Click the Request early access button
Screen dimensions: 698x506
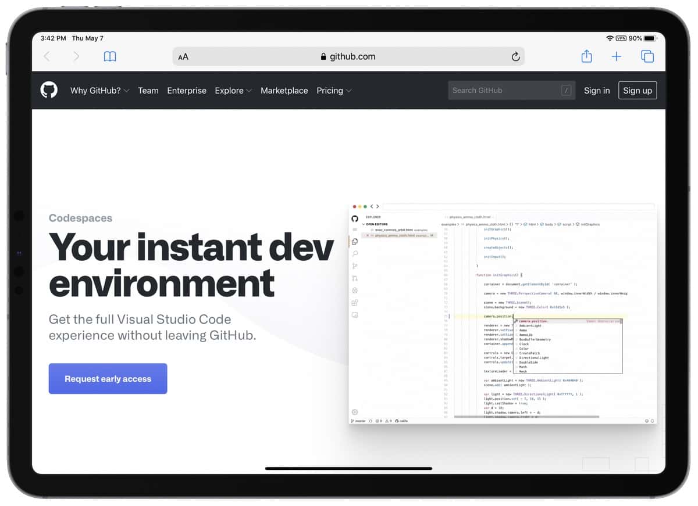(x=108, y=378)
